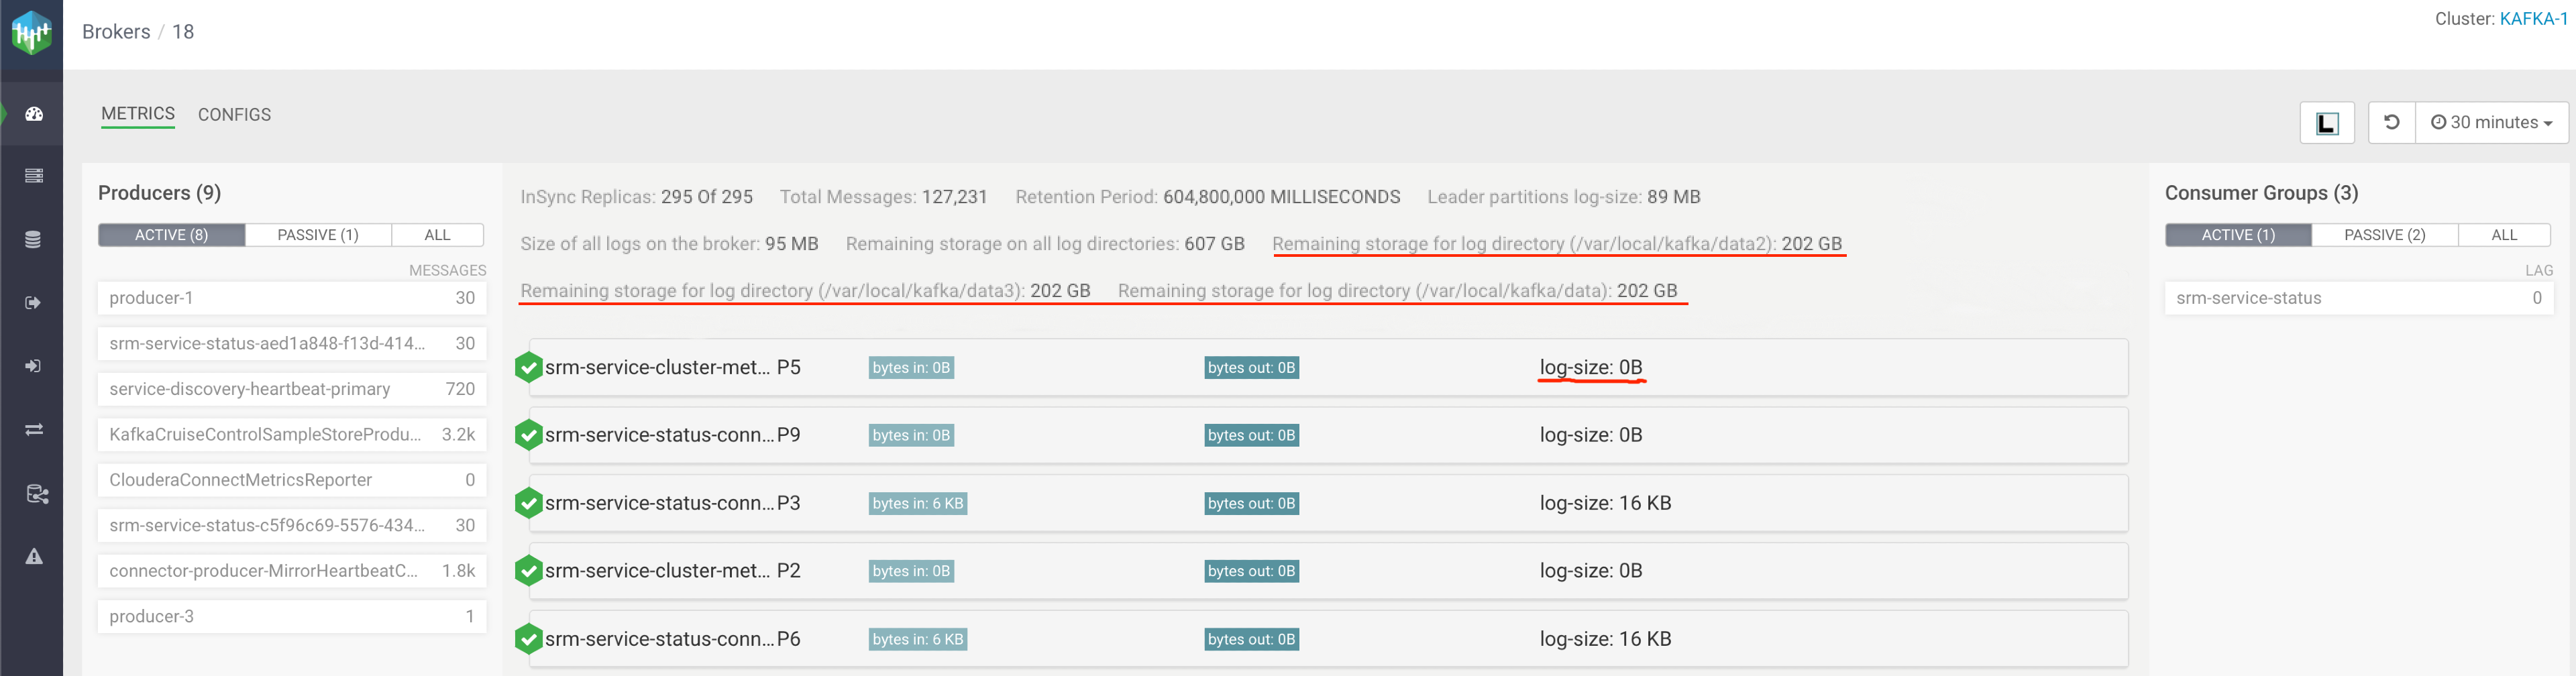
Task: Open the Alerts warning triangle icon
Action: click(x=33, y=557)
